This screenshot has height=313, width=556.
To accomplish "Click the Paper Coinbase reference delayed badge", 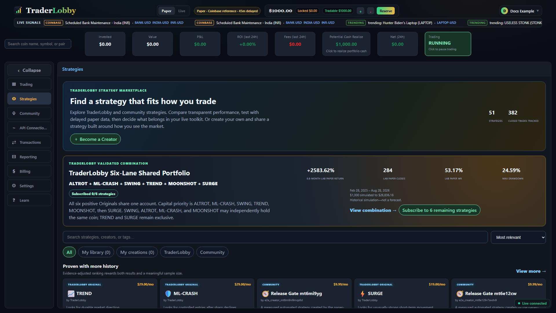I will pos(227,11).
